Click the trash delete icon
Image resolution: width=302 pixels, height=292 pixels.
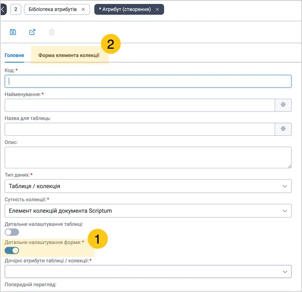(x=51, y=32)
